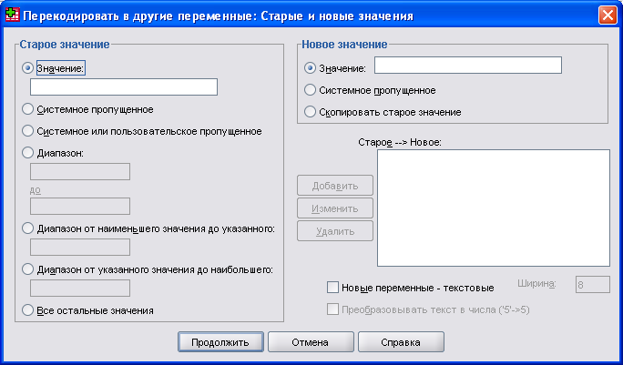Select new value 'Значение' radio button
Screen dimensions: 623x365
pyautogui.click(x=310, y=68)
